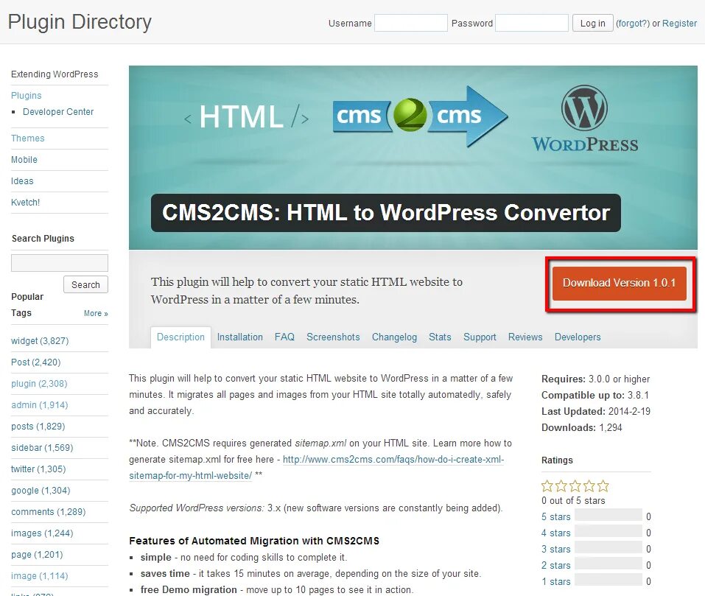
Task: Click the CMS2CMS HTML to WordPress title
Action: [x=386, y=213]
